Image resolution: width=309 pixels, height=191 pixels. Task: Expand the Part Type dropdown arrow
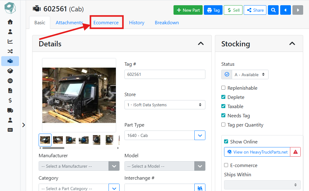(200, 135)
